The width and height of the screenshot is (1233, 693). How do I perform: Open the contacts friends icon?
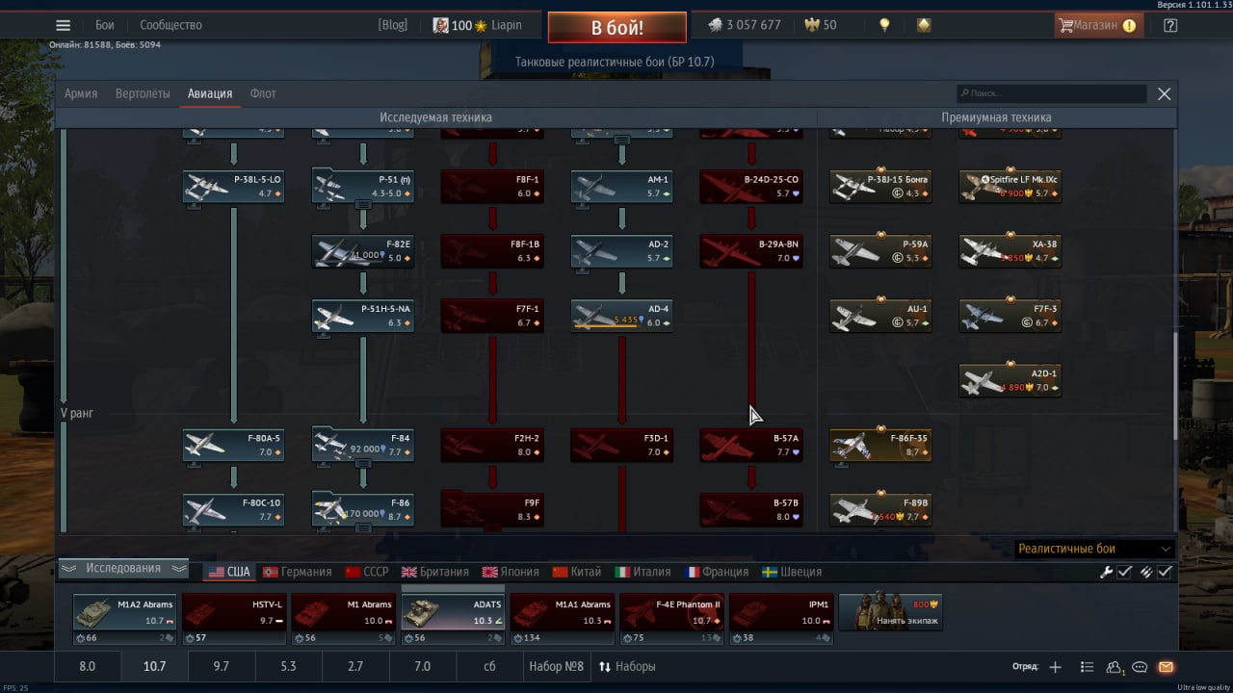tap(1115, 667)
